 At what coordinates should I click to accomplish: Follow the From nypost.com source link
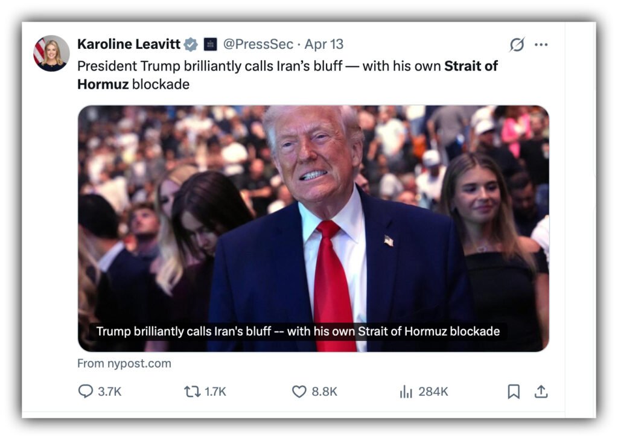click(124, 363)
